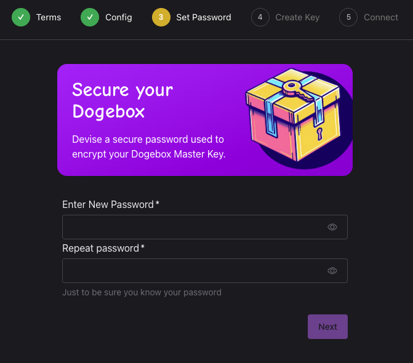This screenshot has width=413, height=363.
Task: Show the new password with the eye icon
Action: [x=332, y=227]
